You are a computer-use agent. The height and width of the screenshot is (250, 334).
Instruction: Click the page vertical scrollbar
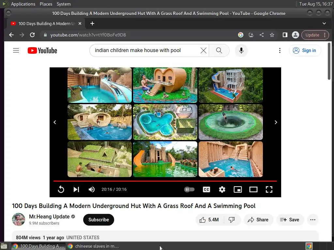coord(329,61)
